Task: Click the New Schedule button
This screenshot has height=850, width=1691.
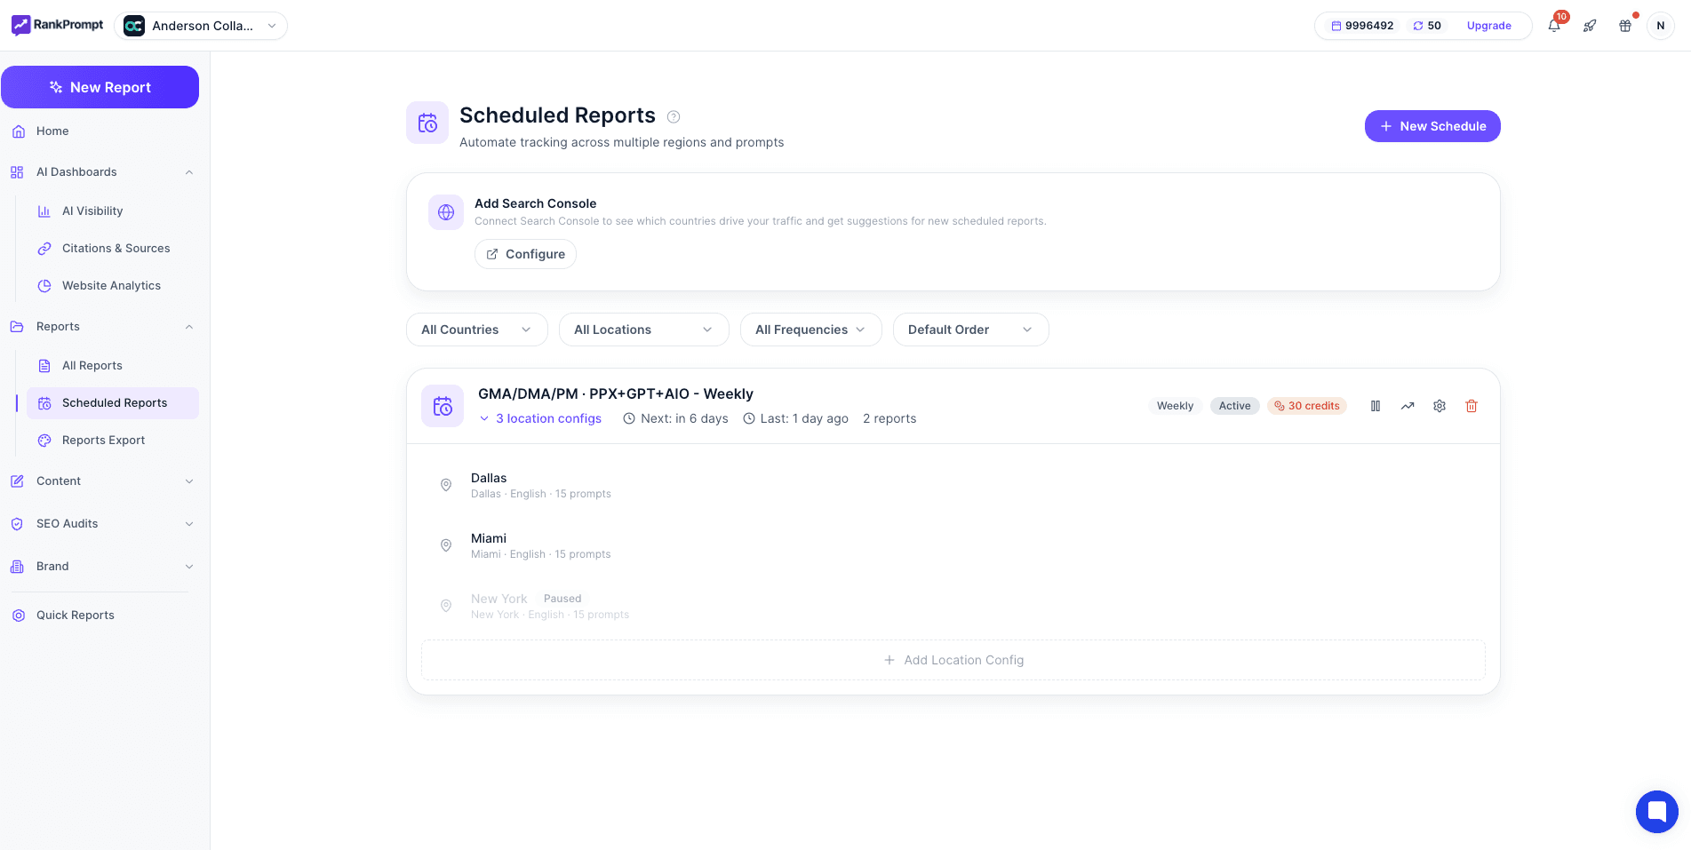Action: pyautogui.click(x=1432, y=126)
